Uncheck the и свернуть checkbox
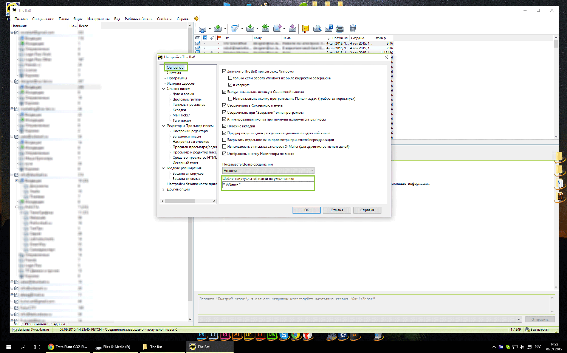This screenshot has height=353, width=567. (x=230, y=85)
